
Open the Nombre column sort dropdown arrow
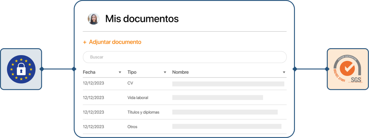point(284,72)
